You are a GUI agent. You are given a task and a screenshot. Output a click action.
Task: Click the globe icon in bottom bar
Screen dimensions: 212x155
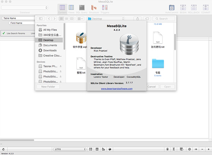110,149
